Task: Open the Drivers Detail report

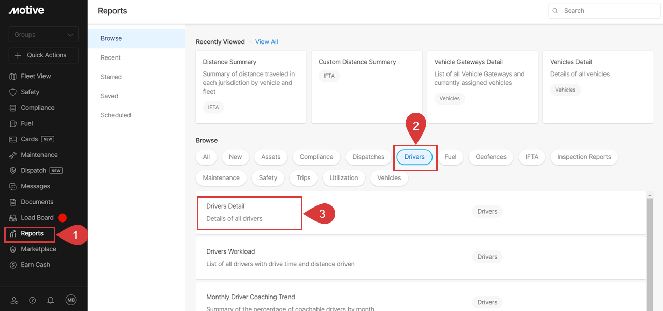Action: click(225, 206)
